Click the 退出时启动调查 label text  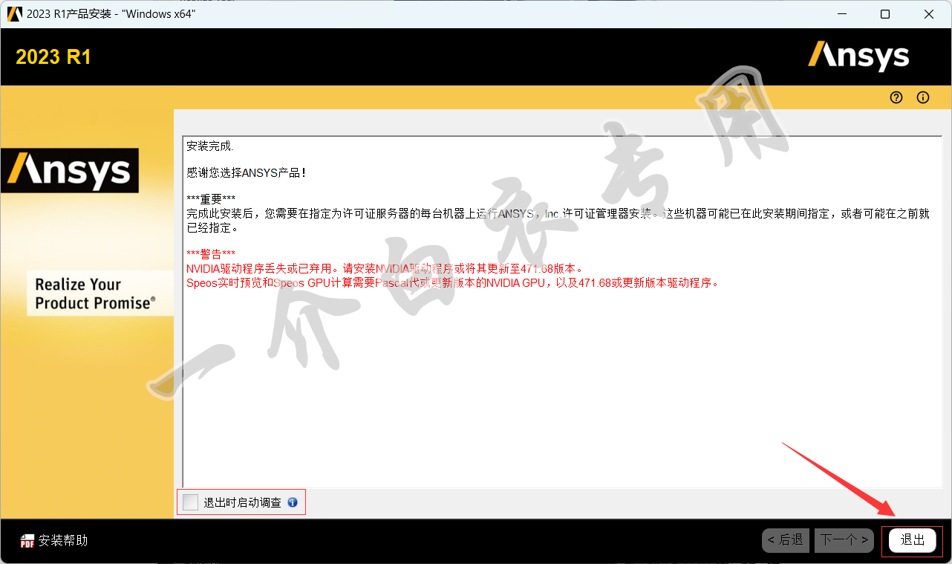(243, 502)
